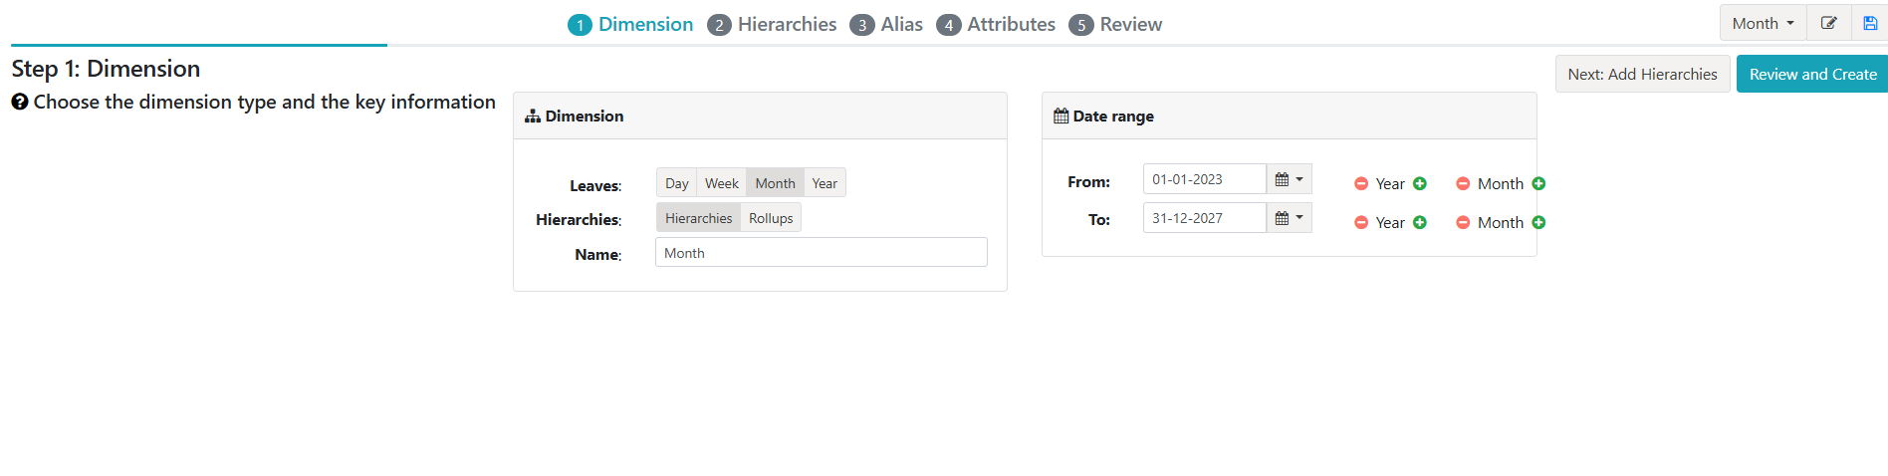The height and width of the screenshot is (476, 1888).
Task: Click the Leaves label
Action: tap(595, 186)
